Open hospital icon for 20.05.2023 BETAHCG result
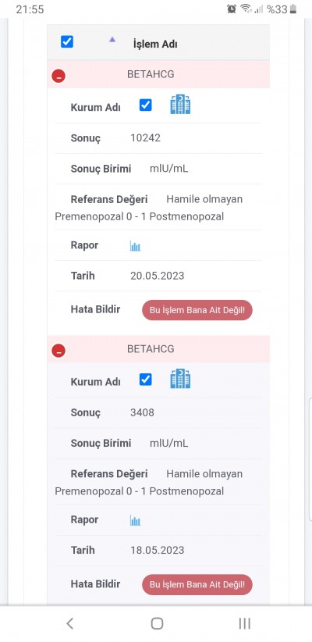Image resolution: width=312 pixels, height=642 pixels. click(x=180, y=105)
